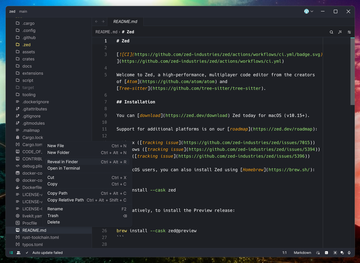Click the diagnostics checkmark in status bar
The height and width of the screenshot is (263, 360).
pyautogui.click(x=27, y=253)
